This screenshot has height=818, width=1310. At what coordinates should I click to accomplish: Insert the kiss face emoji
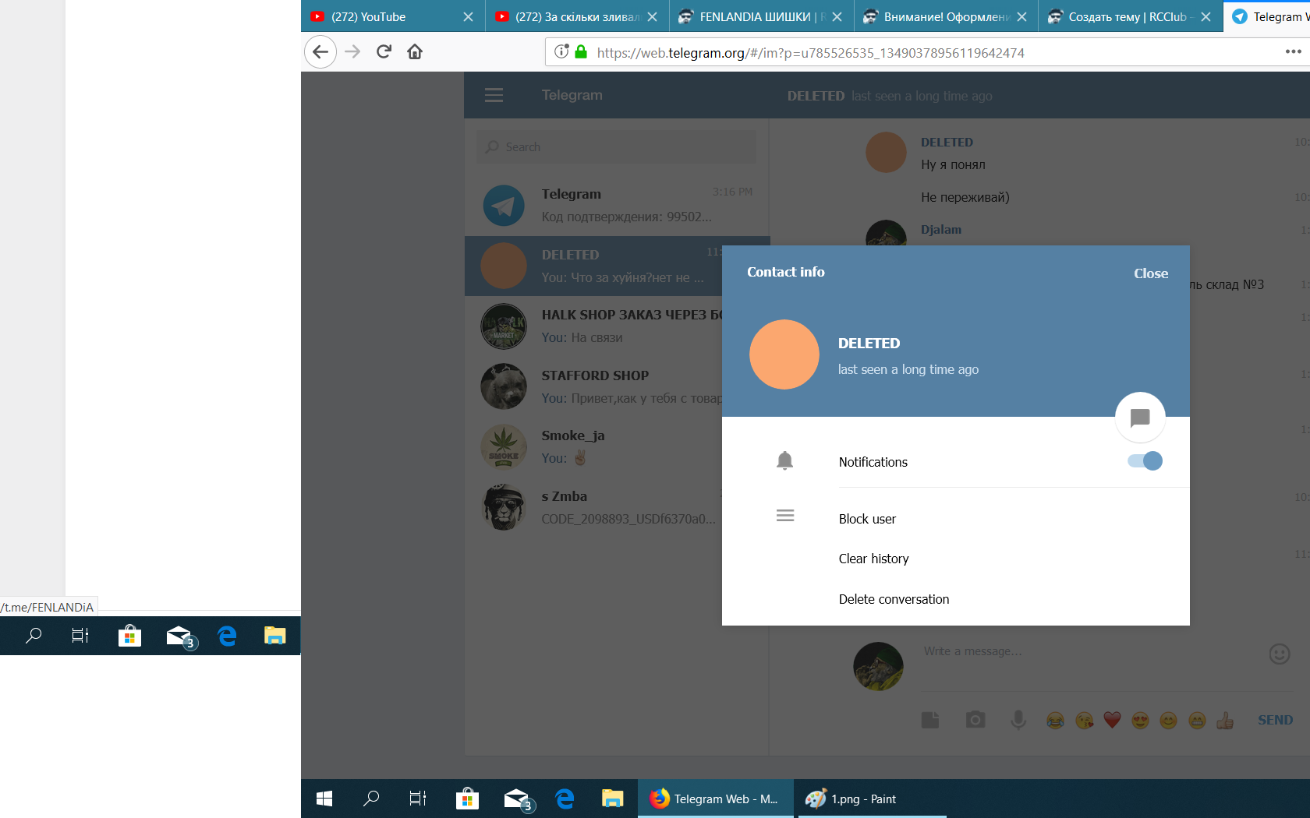tap(1084, 721)
